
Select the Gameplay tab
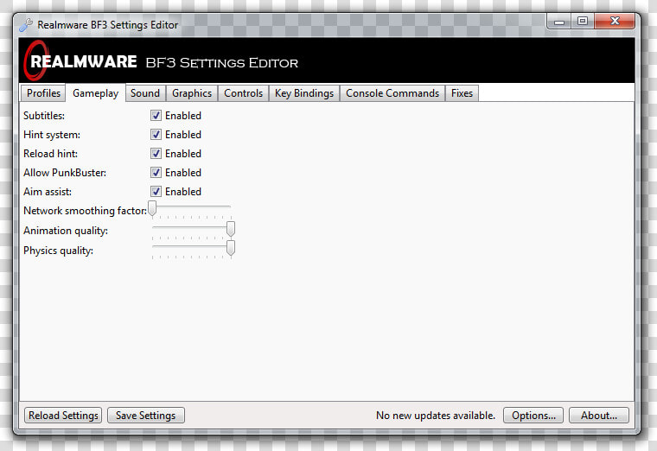96,93
